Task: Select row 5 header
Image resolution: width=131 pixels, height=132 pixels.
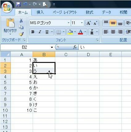Action: tap(5, 82)
